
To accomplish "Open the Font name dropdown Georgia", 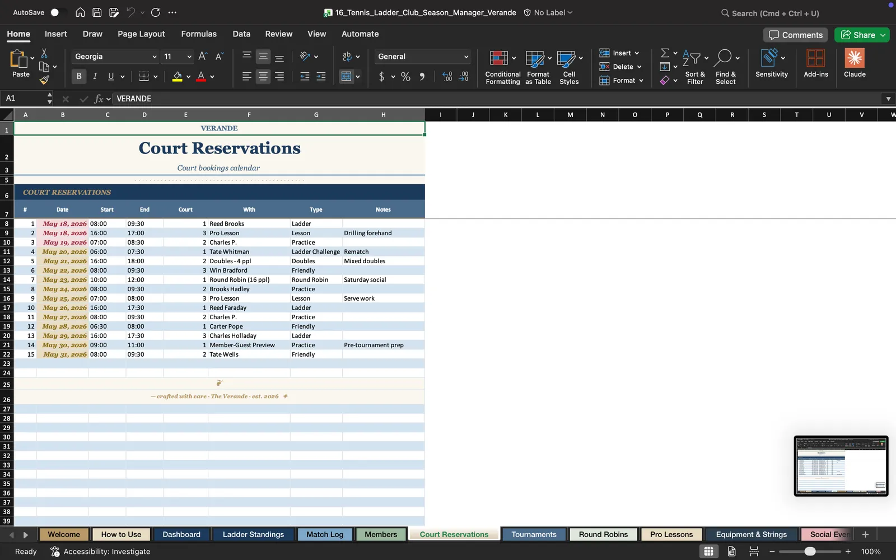I will [115, 57].
